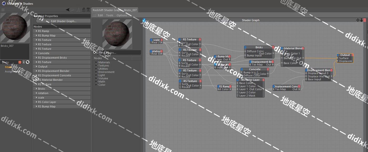Expand the rotation row in Nodes list

click(36, 93)
